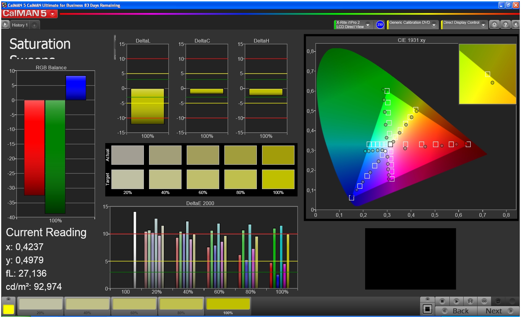The image size is (521, 317).
Task: Click the yellow color selector square
Action: [x=9, y=309]
